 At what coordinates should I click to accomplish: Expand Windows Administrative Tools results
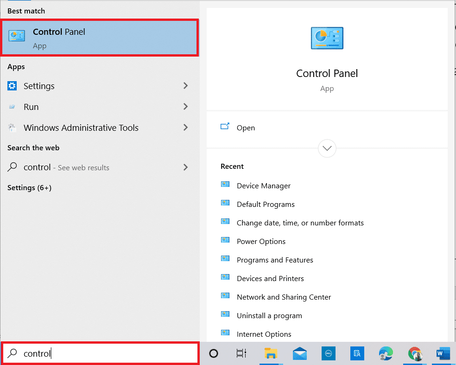coord(185,128)
